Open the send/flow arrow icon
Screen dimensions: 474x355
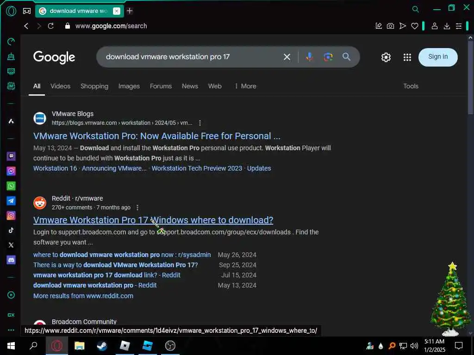pyautogui.click(x=402, y=26)
